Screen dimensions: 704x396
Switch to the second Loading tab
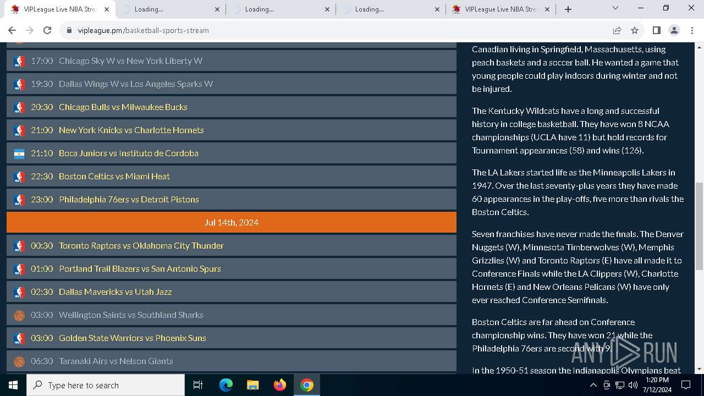point(170,9)
